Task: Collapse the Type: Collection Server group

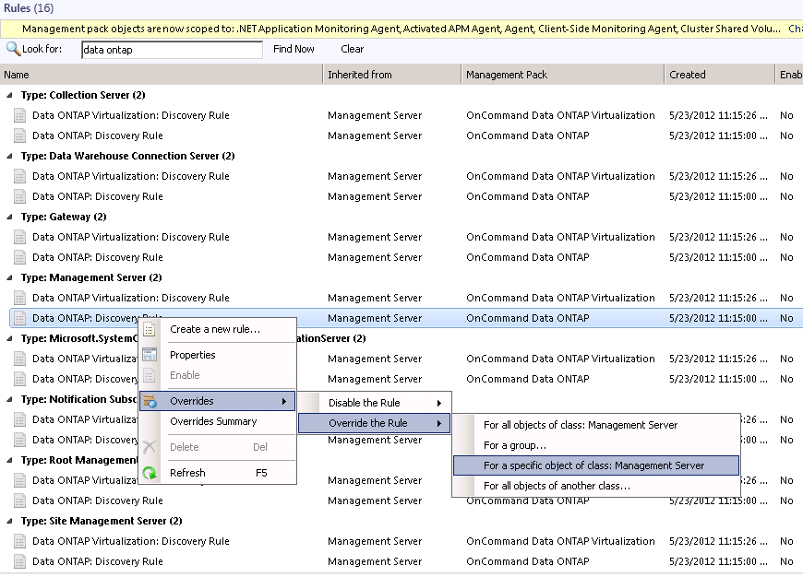Action: point(10,95)
